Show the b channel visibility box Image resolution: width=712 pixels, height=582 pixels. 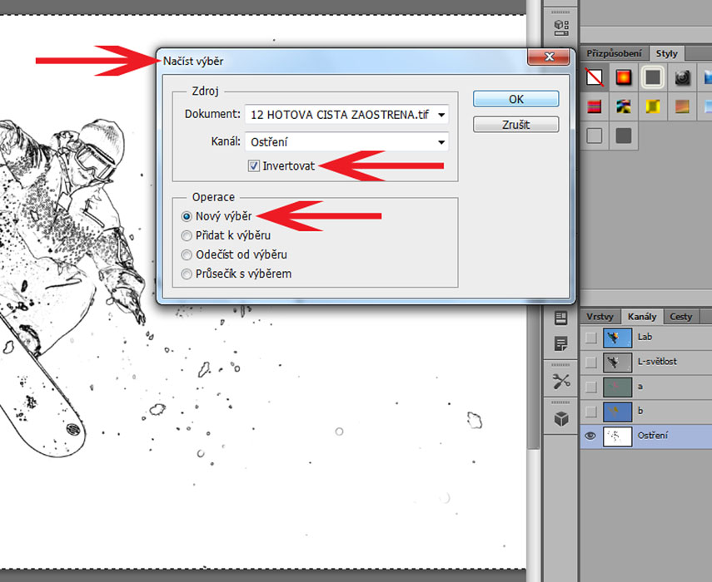590,411
